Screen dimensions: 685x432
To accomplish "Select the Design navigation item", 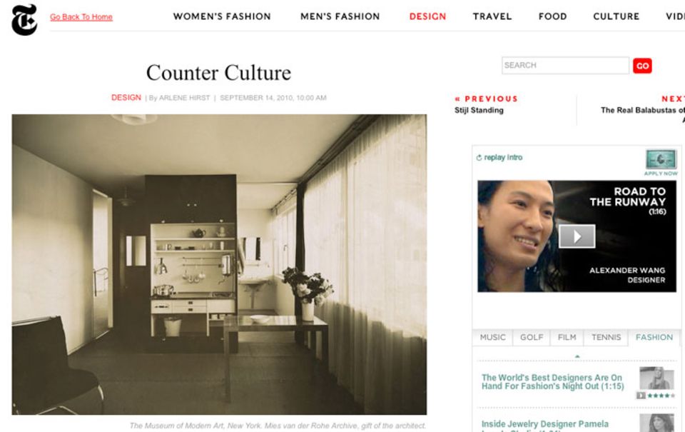I will coord(427,16).
